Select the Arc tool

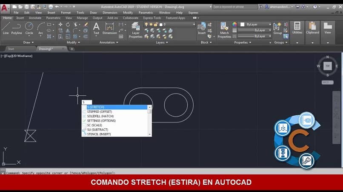41,28
